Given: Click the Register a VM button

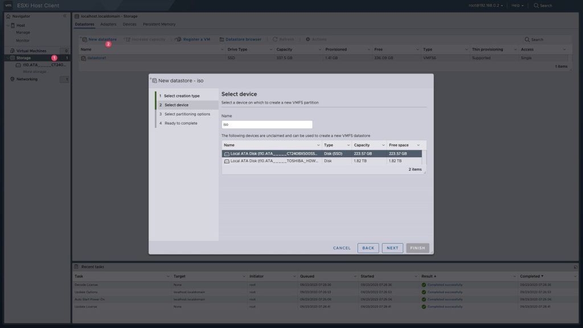Looking at the screenshot, I should [x=193, y=39].
